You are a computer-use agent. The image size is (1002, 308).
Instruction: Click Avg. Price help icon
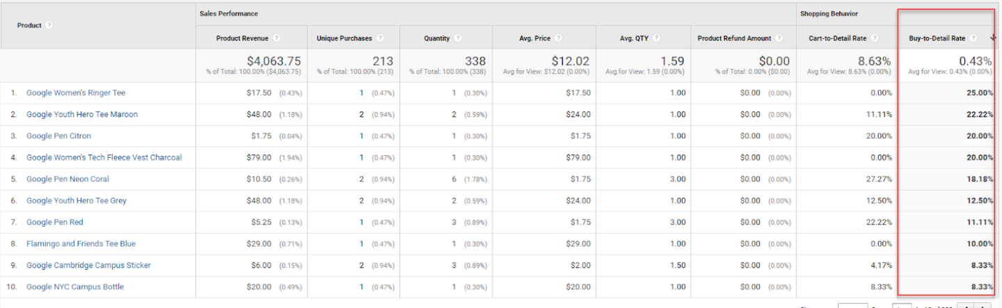click(559, 38)
